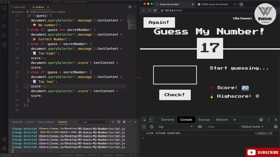Create a new terminal with plus icon
Viewport: 280px width, 157px height.
coord(113,122)
